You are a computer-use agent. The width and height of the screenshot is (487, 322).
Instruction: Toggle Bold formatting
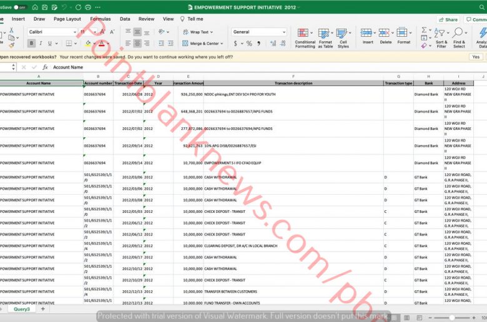tap(32, 44)
